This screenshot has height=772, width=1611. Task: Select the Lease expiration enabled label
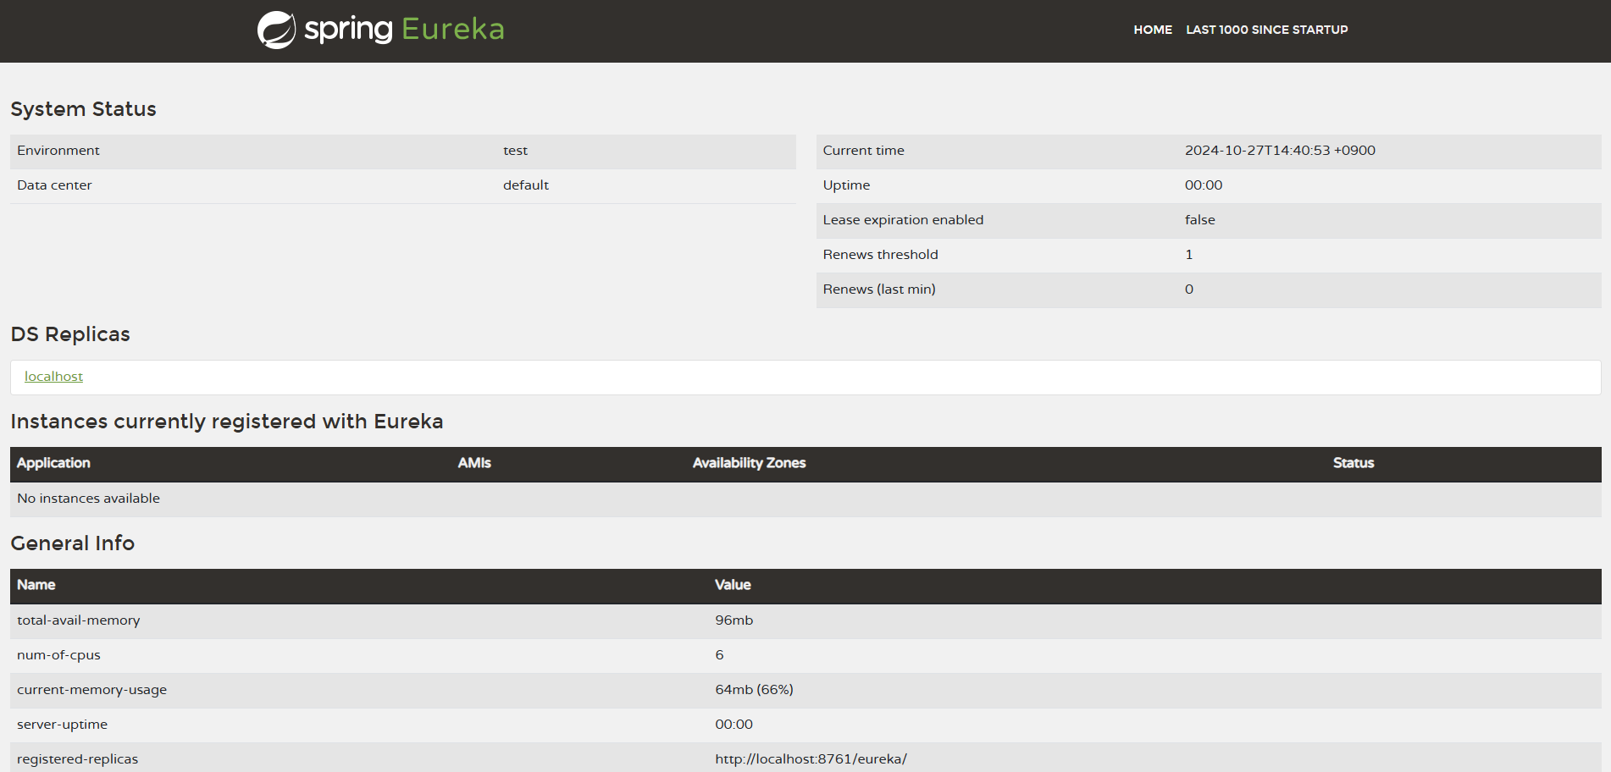pos(903,220)
